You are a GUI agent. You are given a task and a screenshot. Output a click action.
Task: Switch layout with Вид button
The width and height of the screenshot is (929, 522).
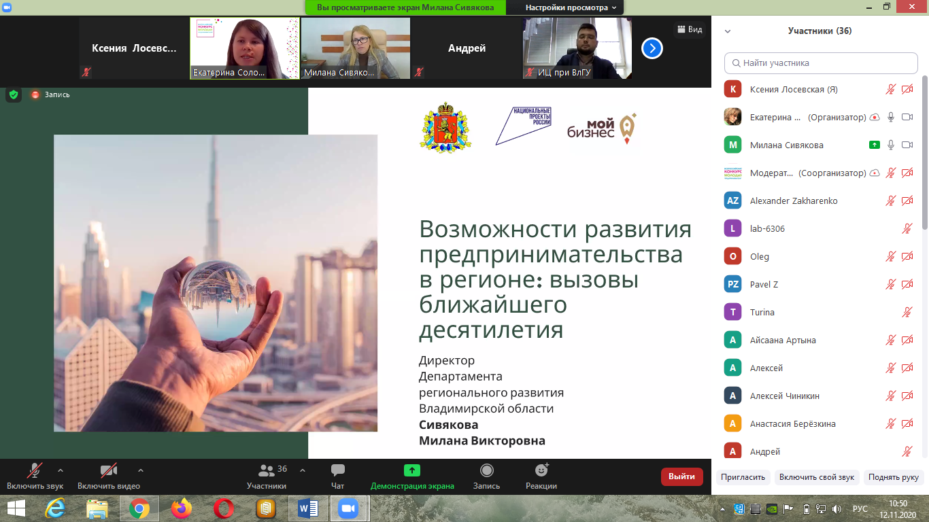[x=690, y=29]
